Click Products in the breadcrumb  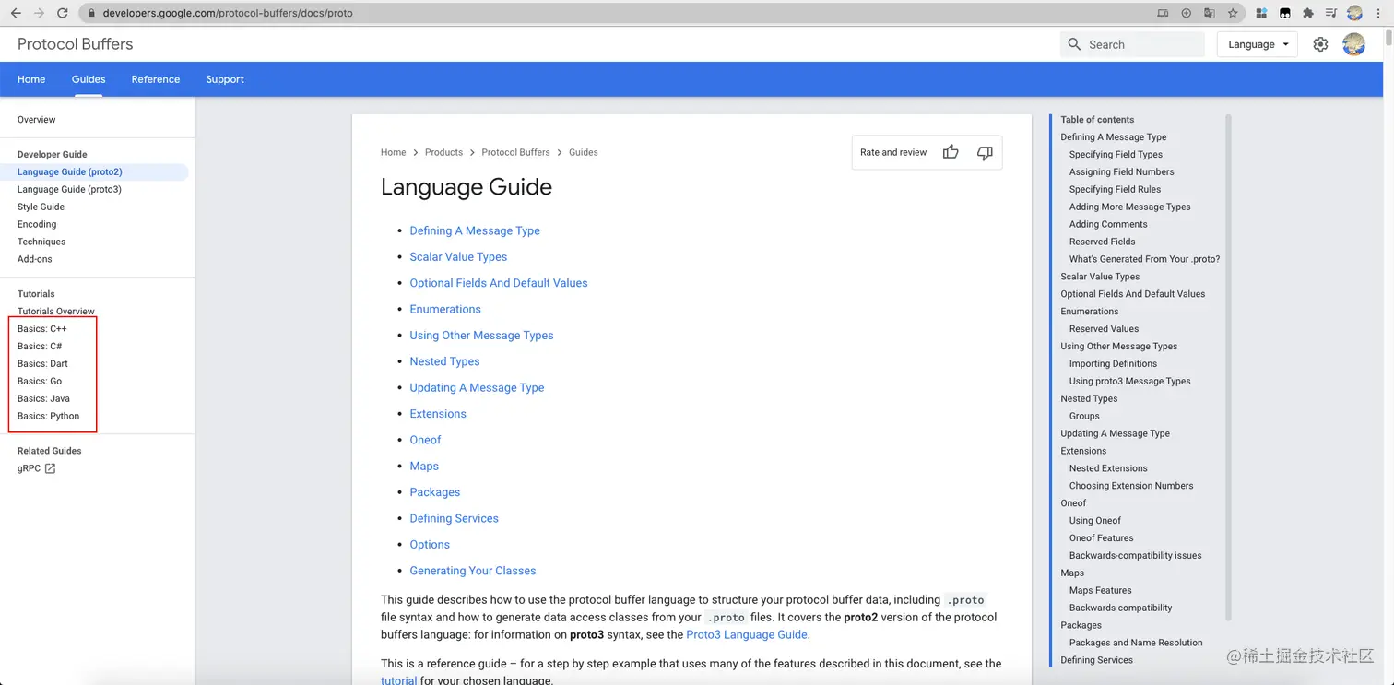point(443,152)
